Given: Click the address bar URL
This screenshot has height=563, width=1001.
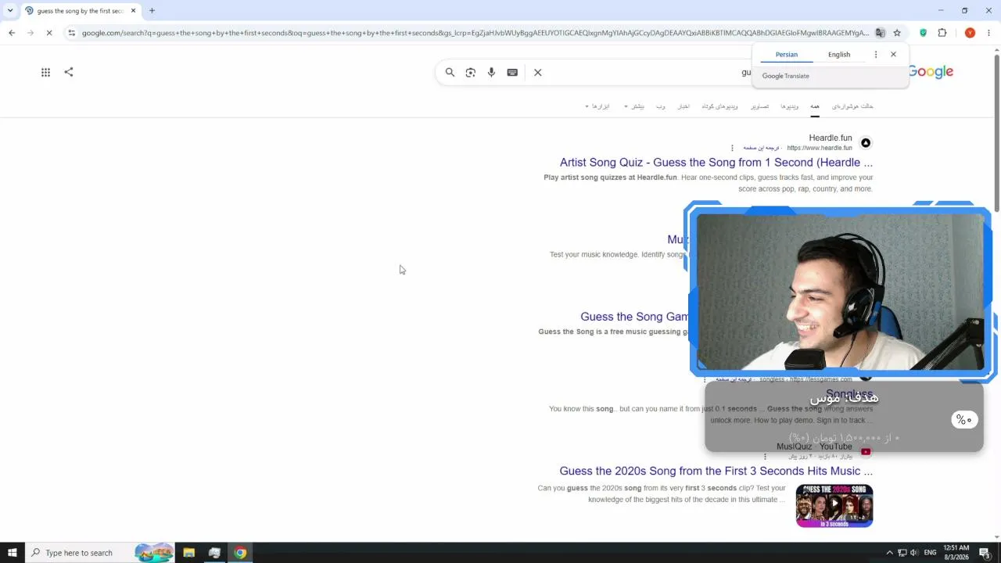Looking at the screenshot, I should [475, 33].
